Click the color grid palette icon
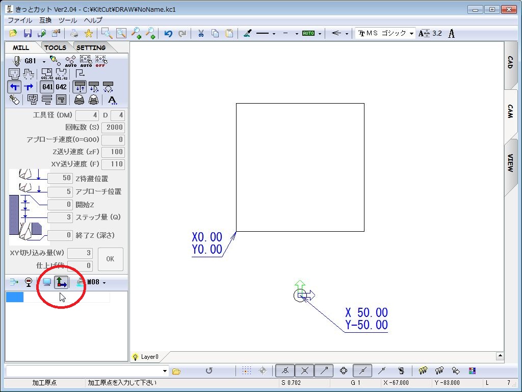Image resolution: width=522 pixels, height=392 pixels. pyautogui.click(x=472, y=371)
